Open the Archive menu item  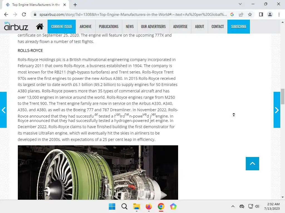point(85,26)
